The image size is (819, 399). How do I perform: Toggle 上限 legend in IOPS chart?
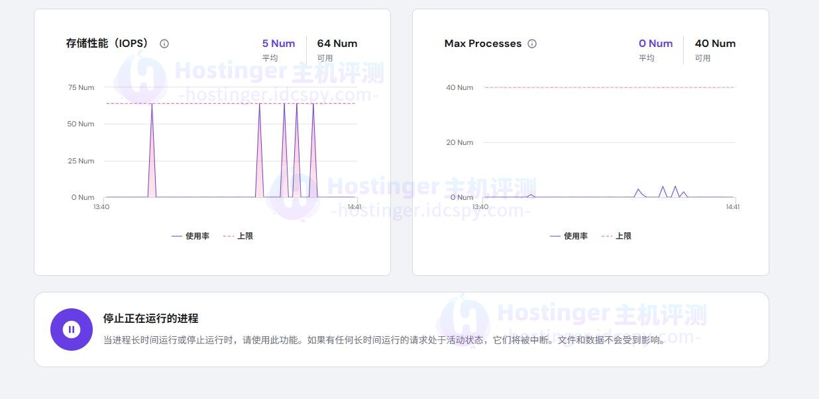pos(239,236)
